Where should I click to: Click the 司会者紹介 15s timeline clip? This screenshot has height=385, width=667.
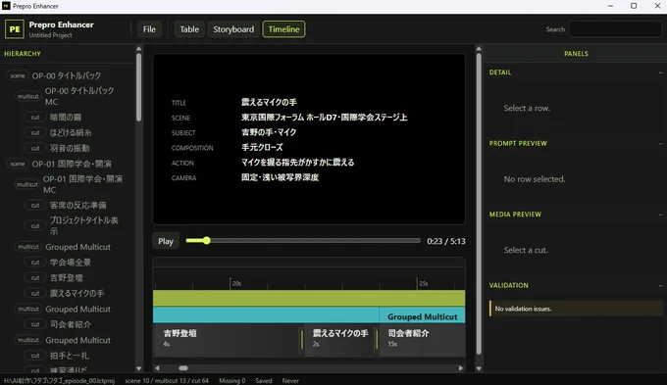click(422, 340)
